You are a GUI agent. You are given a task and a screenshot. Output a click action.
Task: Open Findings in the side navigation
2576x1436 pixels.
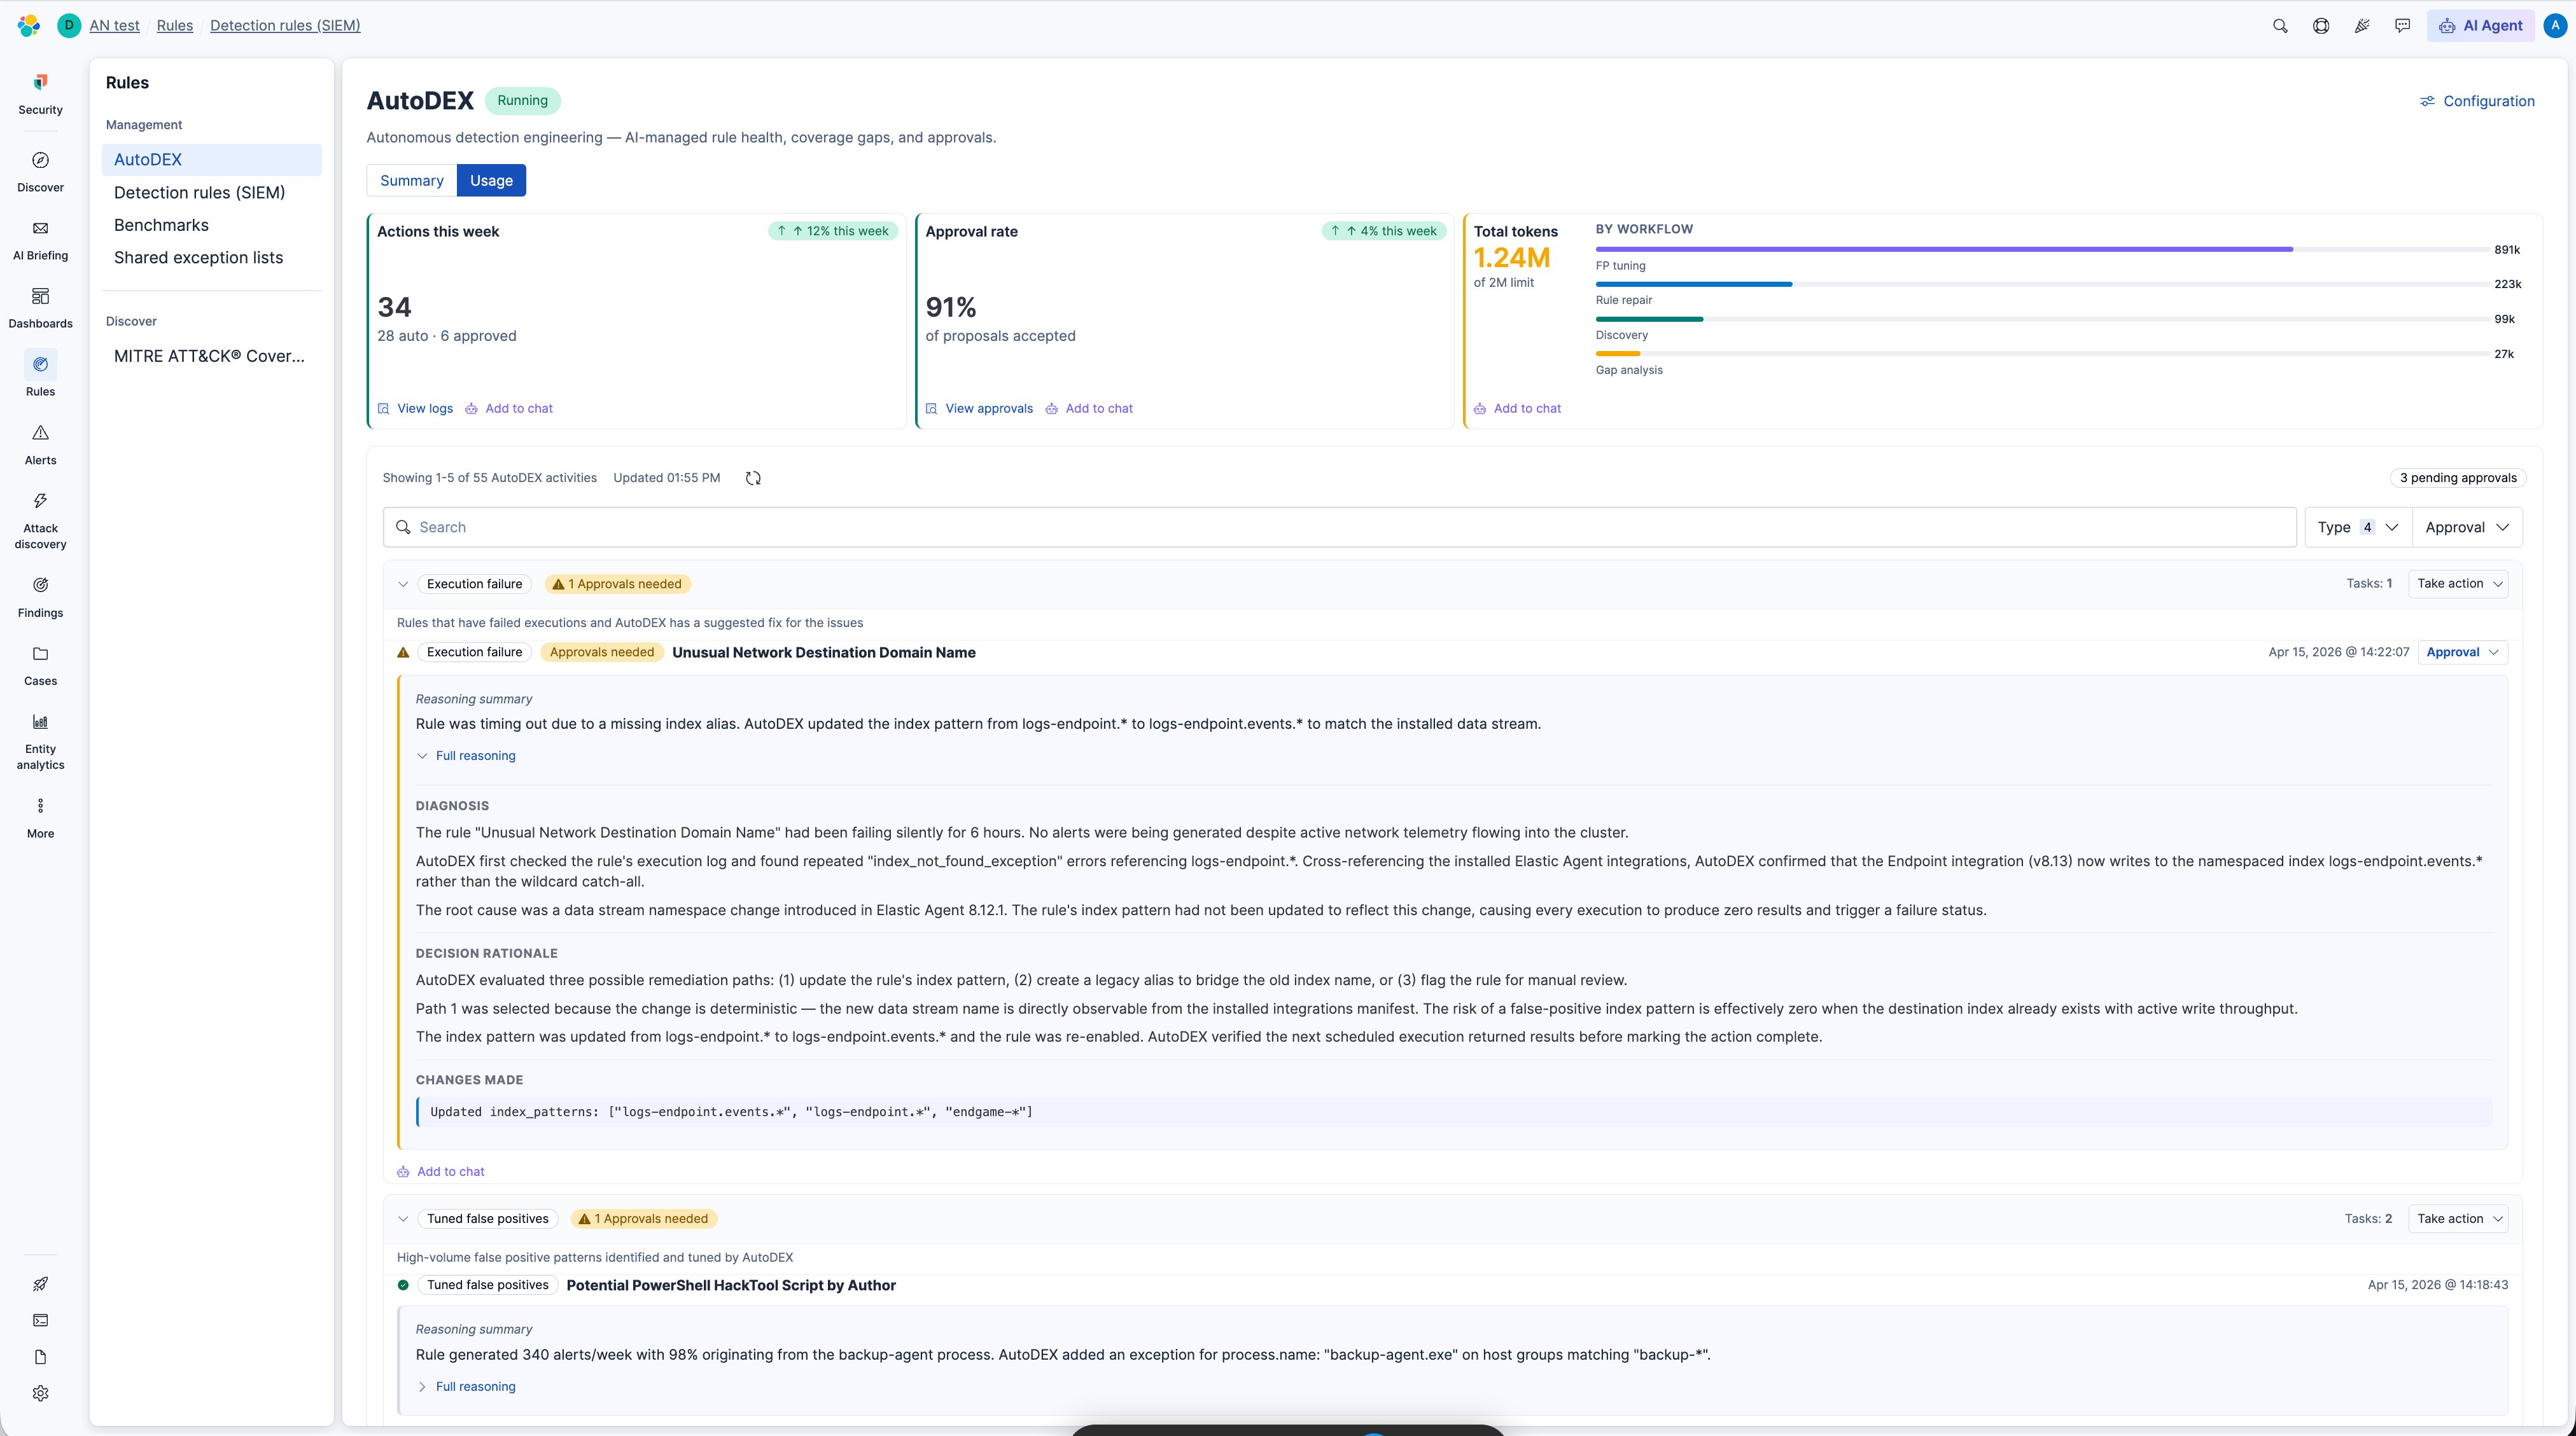tap(40, 598)
